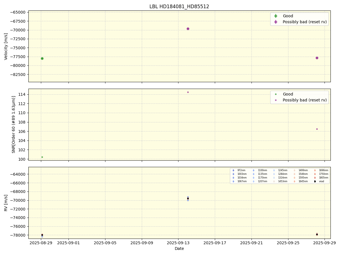Viewport: 341px width, 255px height.
Task: Click 'Possibly bad (reset rv)' in SNR legend
Action: tap(304, 100)
